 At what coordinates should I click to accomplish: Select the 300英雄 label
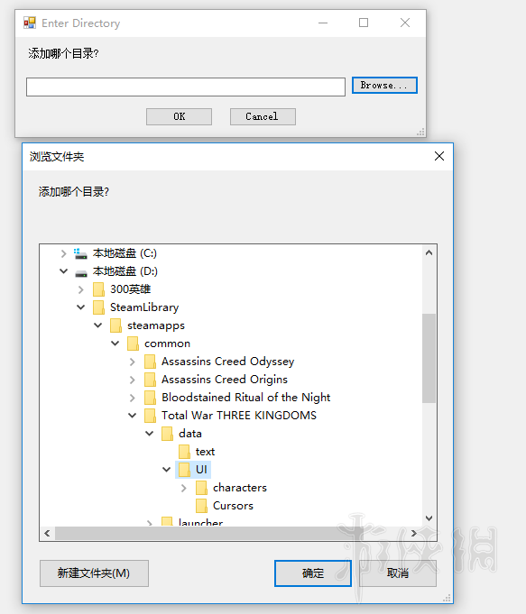130,289
